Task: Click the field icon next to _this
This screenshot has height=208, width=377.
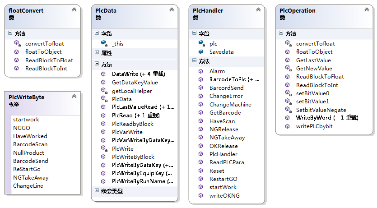Action: [x=103, y=43]
